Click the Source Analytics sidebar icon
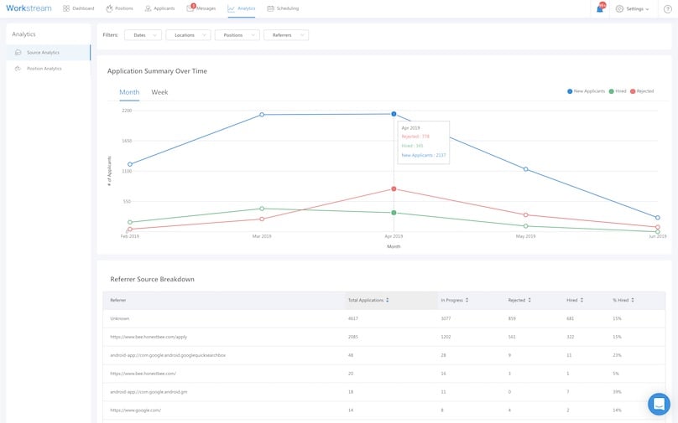 pos(18,53)
